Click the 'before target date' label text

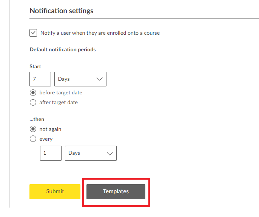61,92
